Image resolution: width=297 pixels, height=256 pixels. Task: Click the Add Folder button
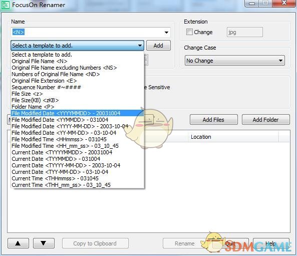(x=265, y=120)
